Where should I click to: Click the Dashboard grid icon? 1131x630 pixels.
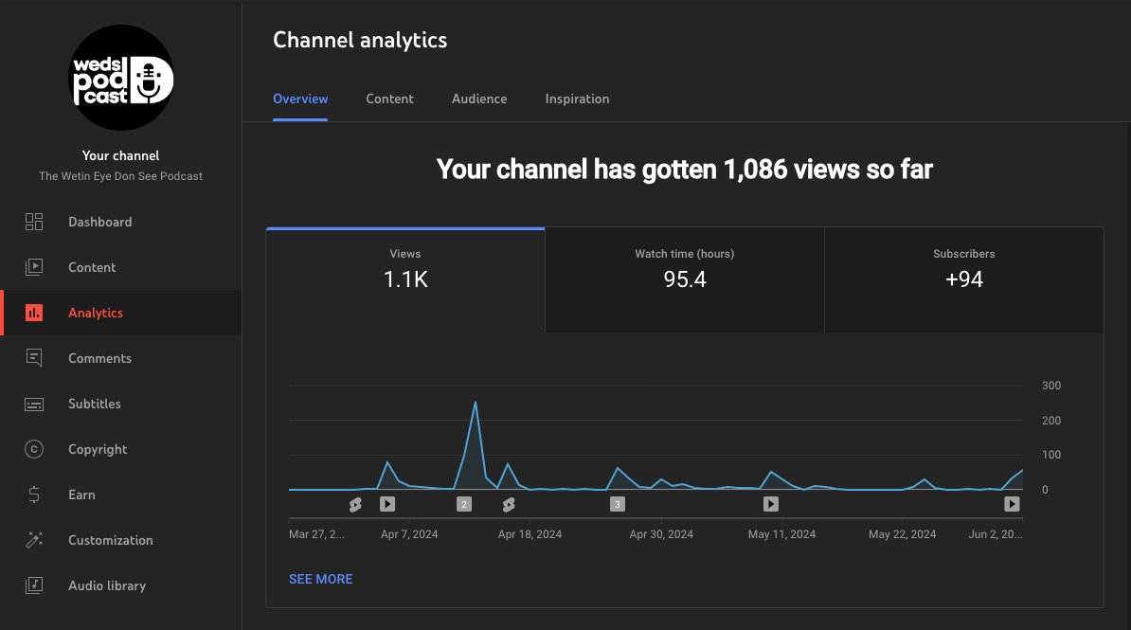point(34,222)
